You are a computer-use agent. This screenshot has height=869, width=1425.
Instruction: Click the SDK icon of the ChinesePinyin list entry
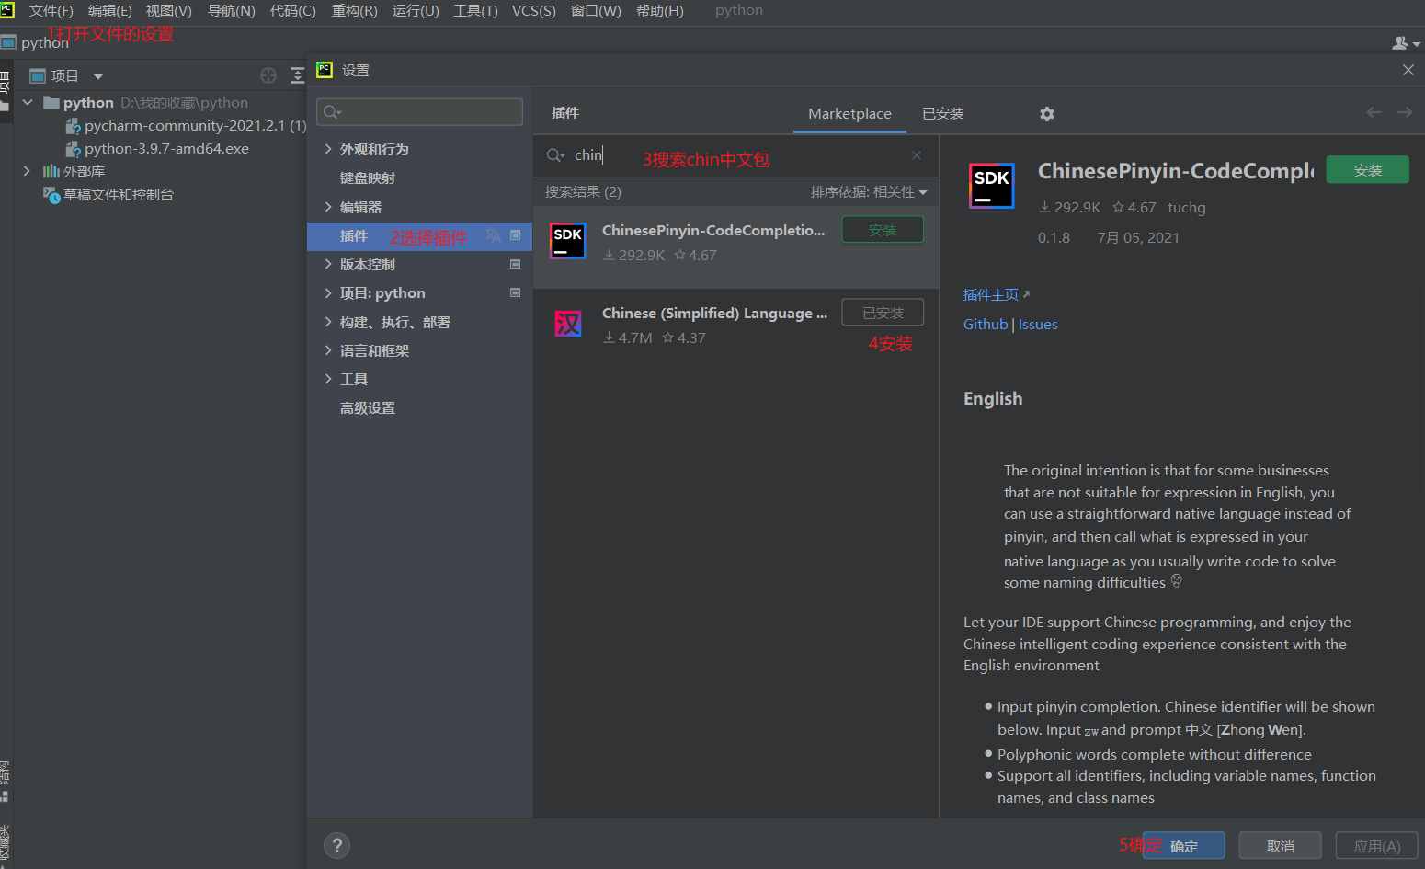point(568,241)
